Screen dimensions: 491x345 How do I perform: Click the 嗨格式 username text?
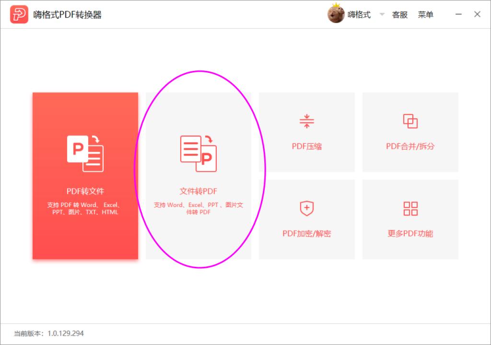tap(360, 14)
